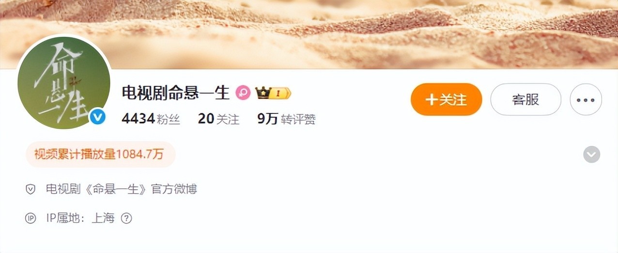Click the shield verification icon
The height and width of the screenshot is (253, 618).
click(31, 189)
